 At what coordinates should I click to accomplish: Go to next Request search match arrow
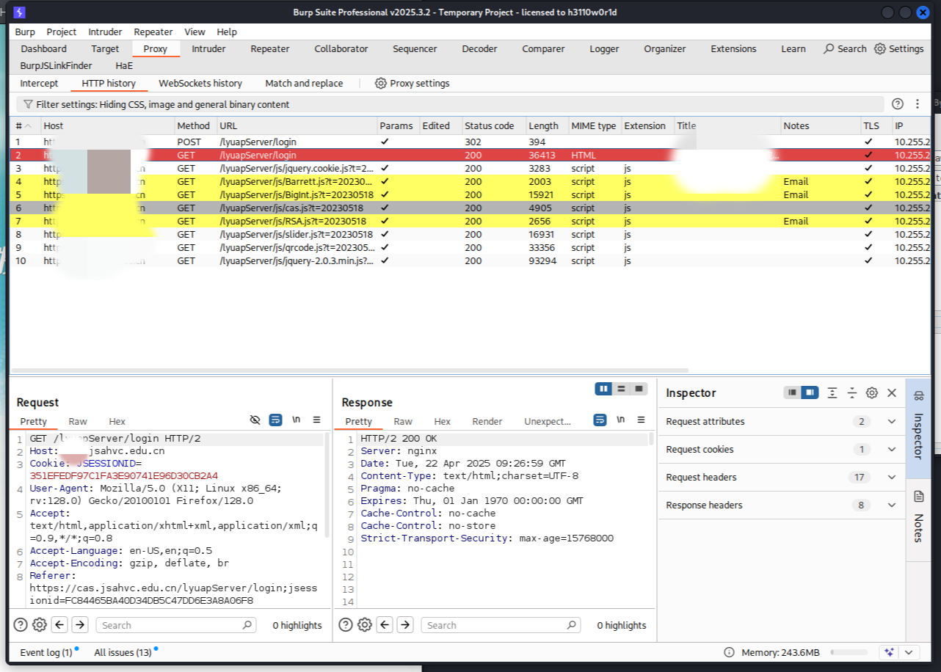[x=80, y=625]
